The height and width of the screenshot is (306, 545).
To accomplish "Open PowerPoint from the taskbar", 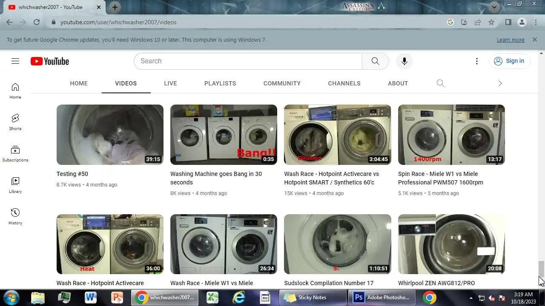I will (117, 297).
